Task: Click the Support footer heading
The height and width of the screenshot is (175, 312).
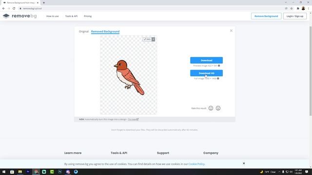Action: (163, 153)
